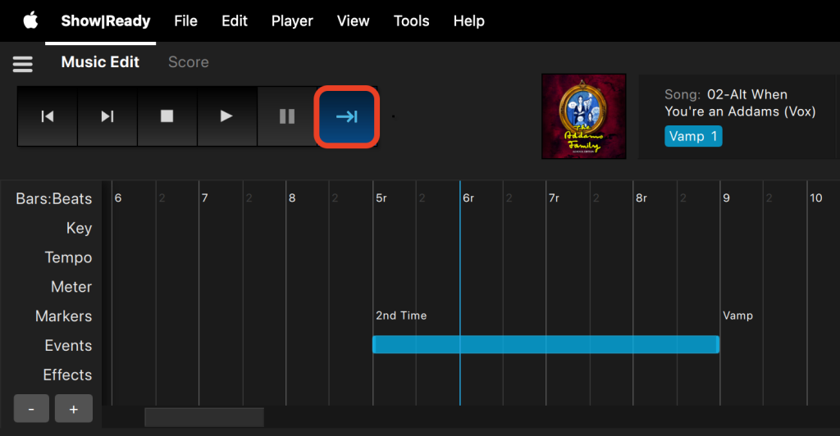The height and width of the screenshot is (436, 840).
Task: Switch to the Score tab
Action: [188, 62]
